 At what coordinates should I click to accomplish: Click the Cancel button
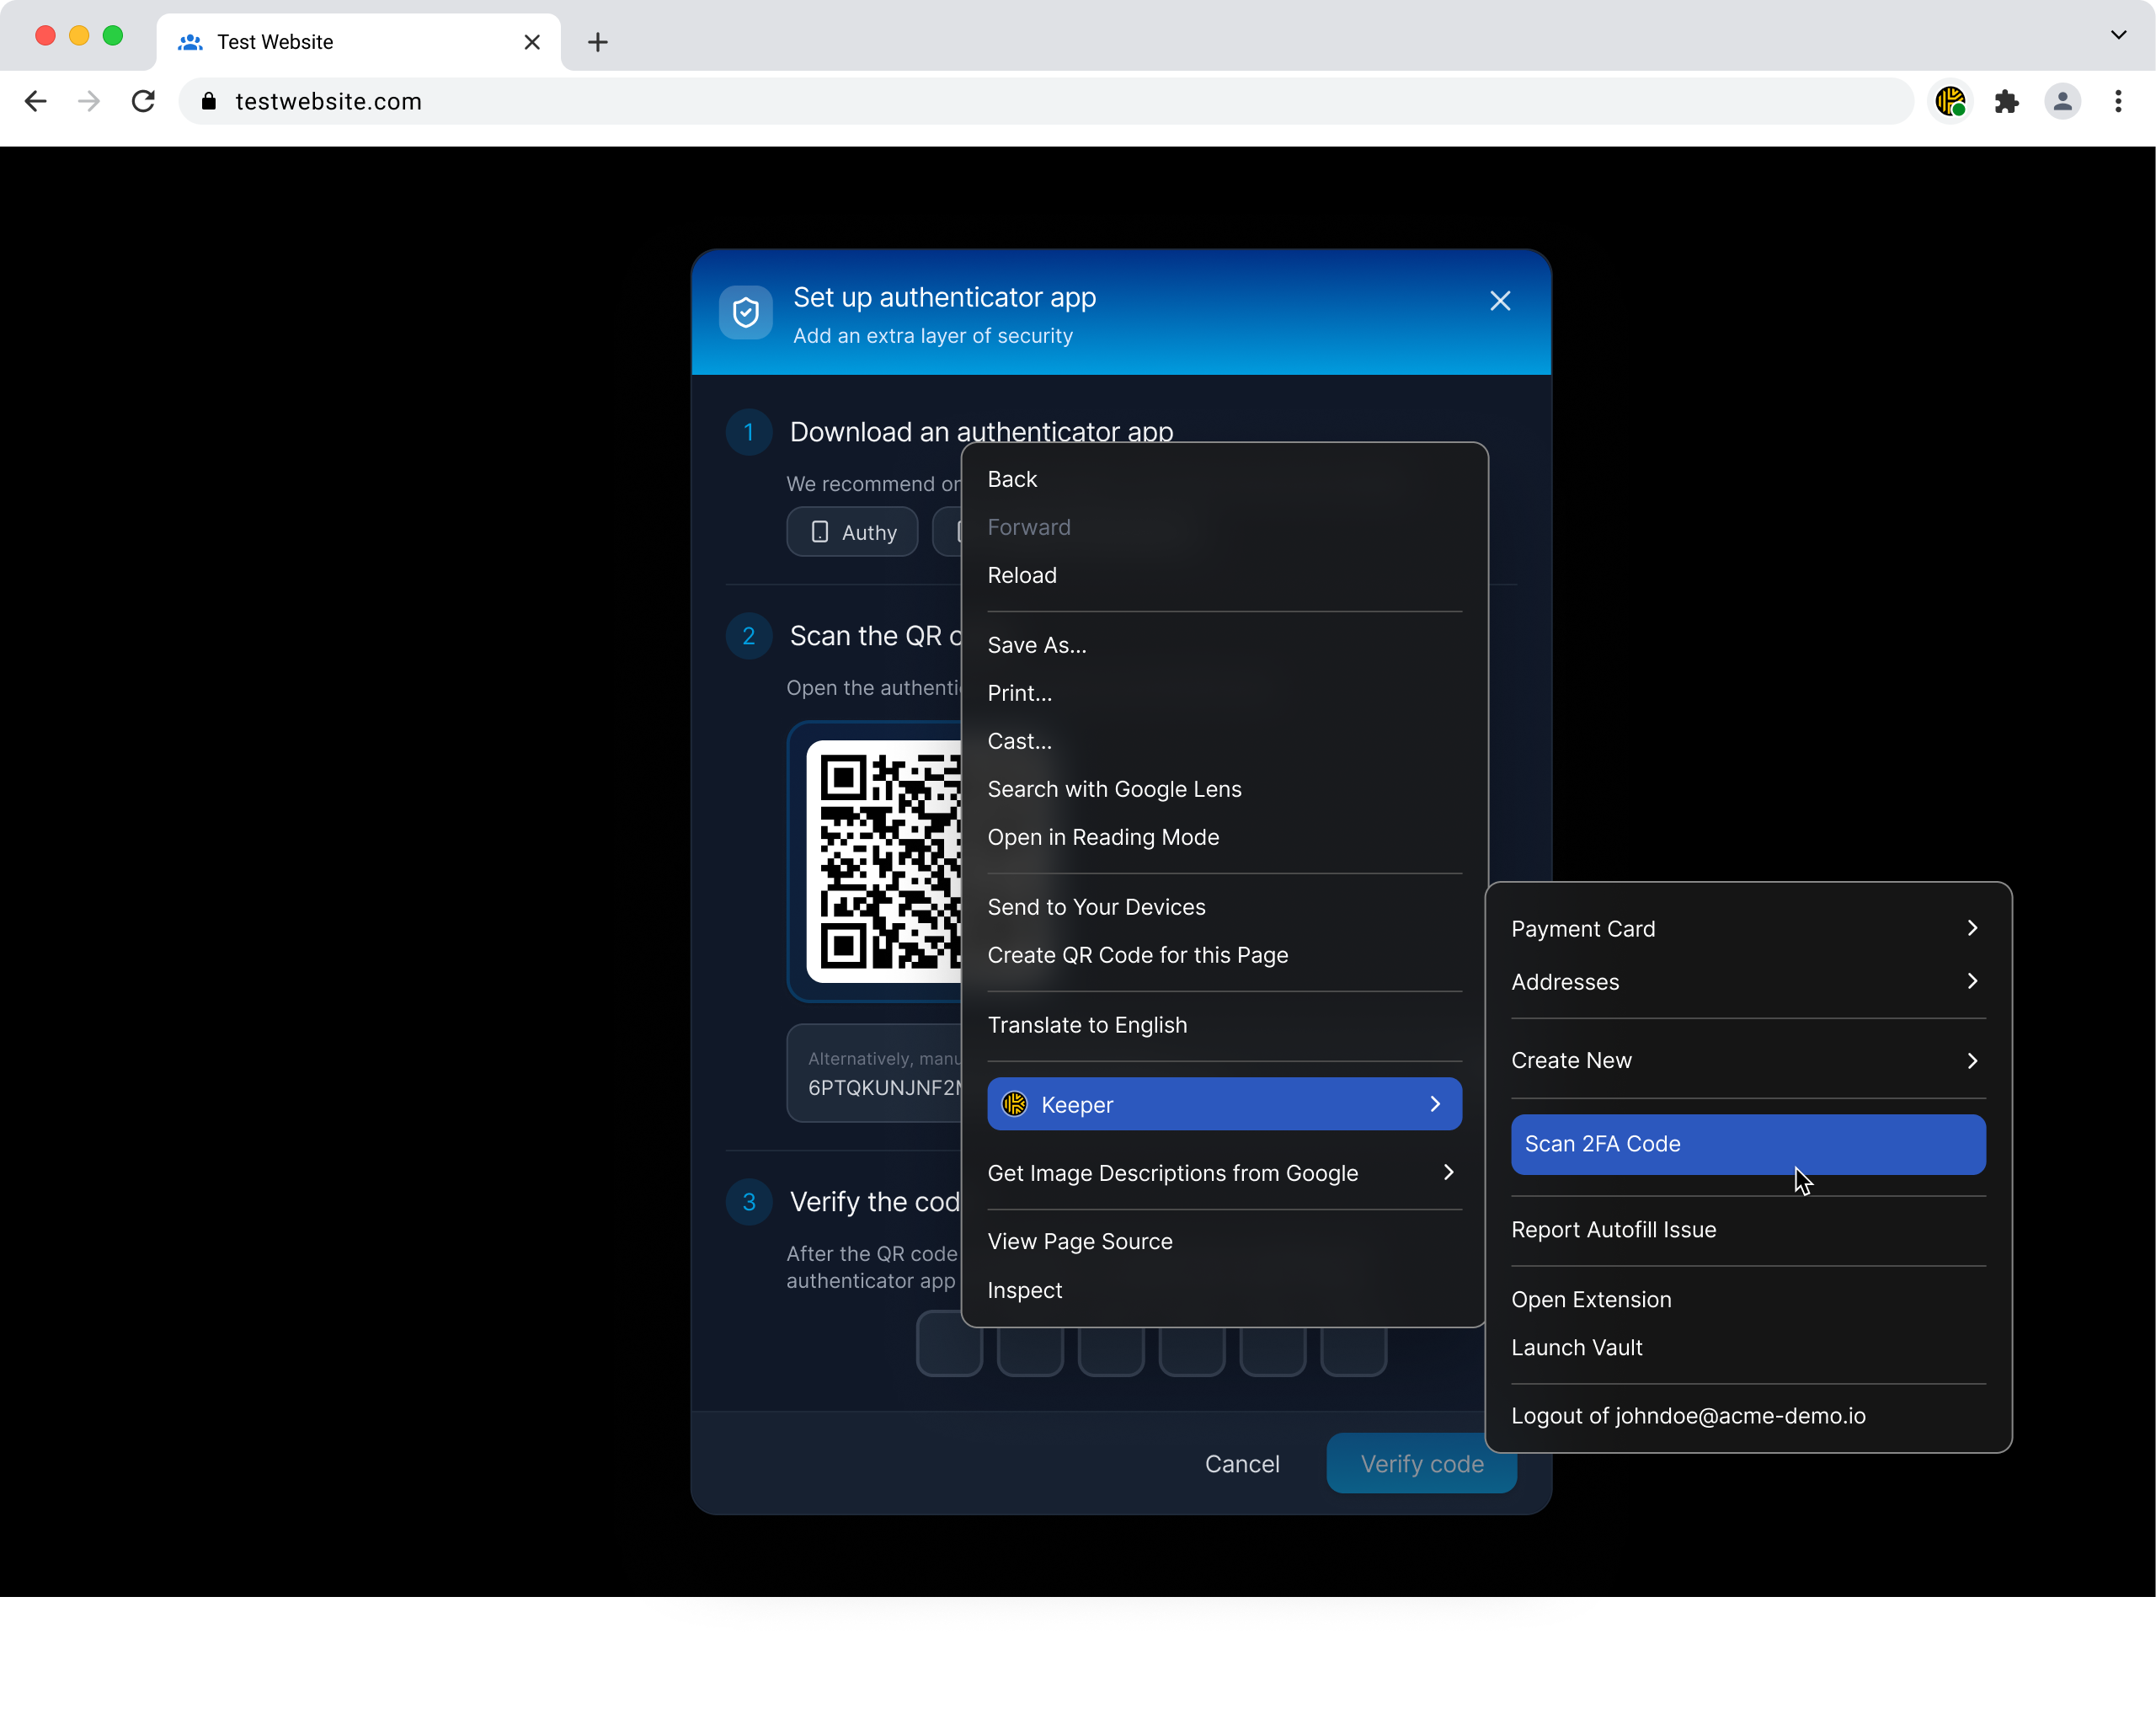point(1241,1464)
